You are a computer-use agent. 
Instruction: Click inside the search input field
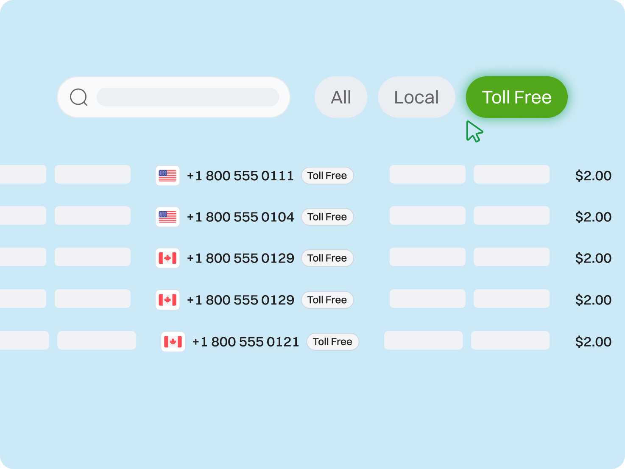pyautogui.click(x=188, y=97)
